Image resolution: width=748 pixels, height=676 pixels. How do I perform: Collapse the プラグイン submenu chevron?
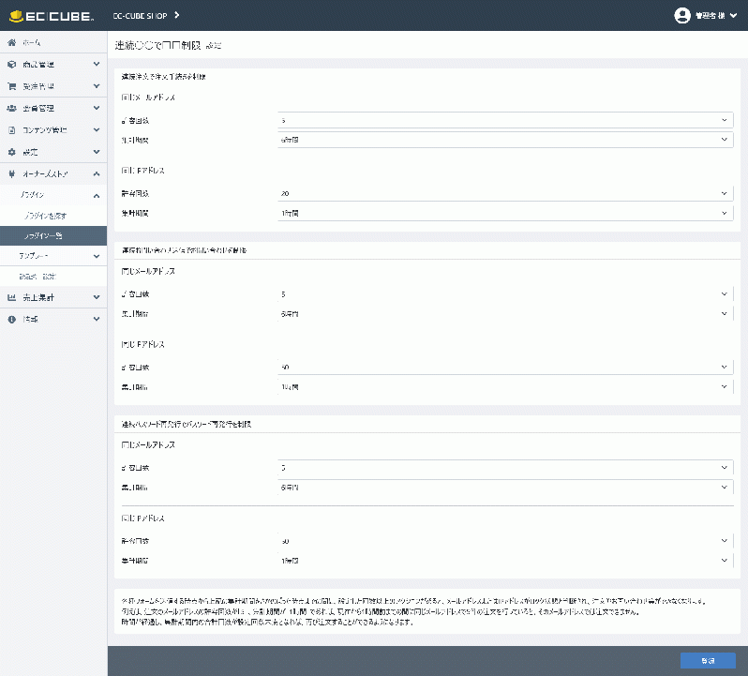(x=96, y=195)
